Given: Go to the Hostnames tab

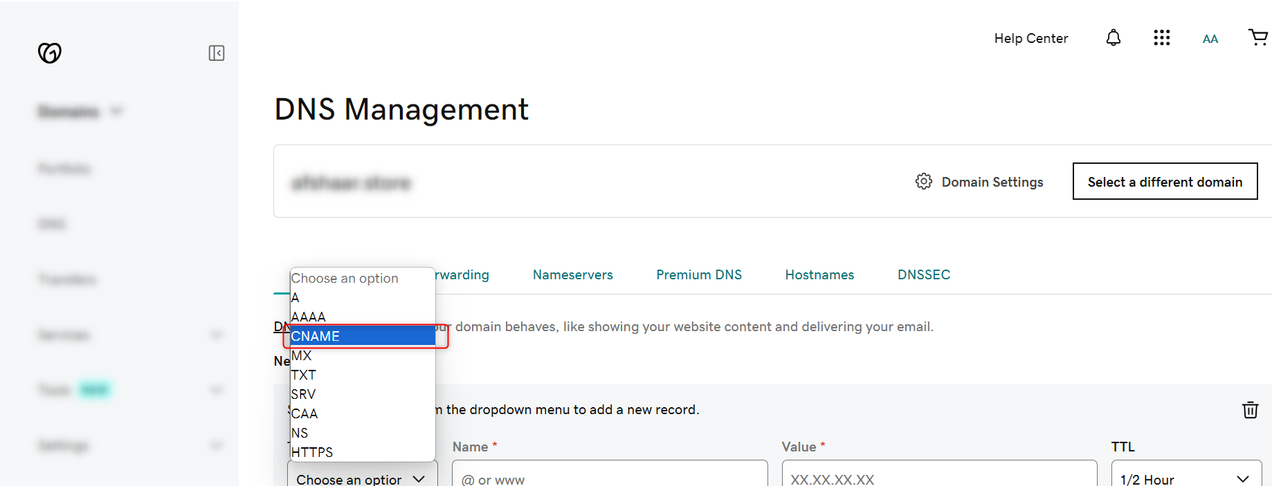Looking at the screenshot, I should (x=819, y=274).
